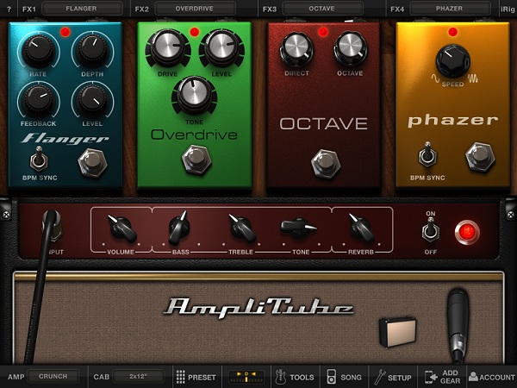The width and height of the screenshot is (517, 388).
Task: Open the Song player
Action: coord(344,377)
